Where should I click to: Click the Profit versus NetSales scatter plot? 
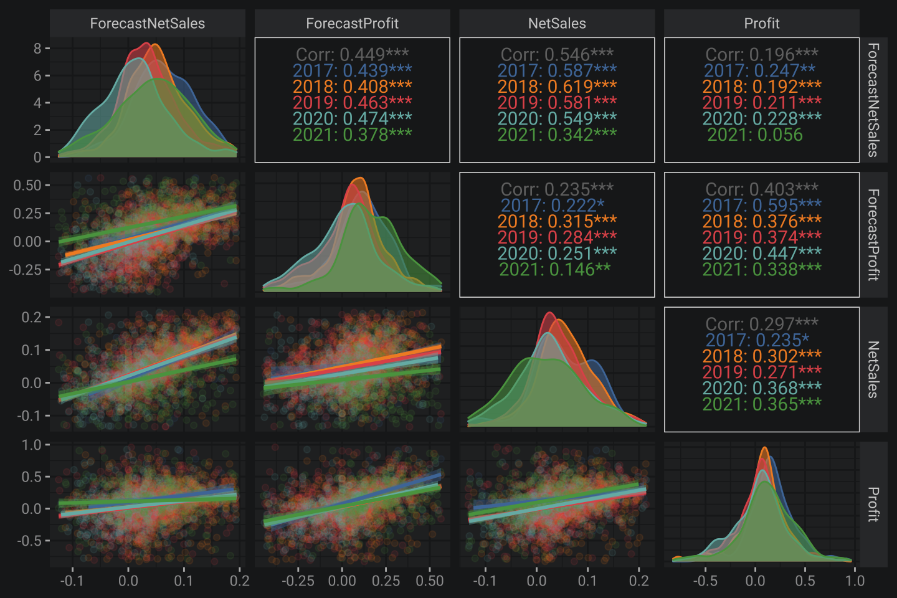557,504
